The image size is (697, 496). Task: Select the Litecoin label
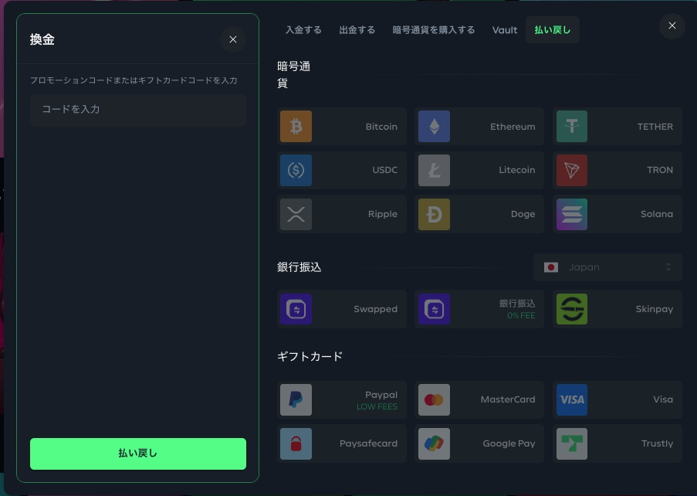(x=516, y=170)
